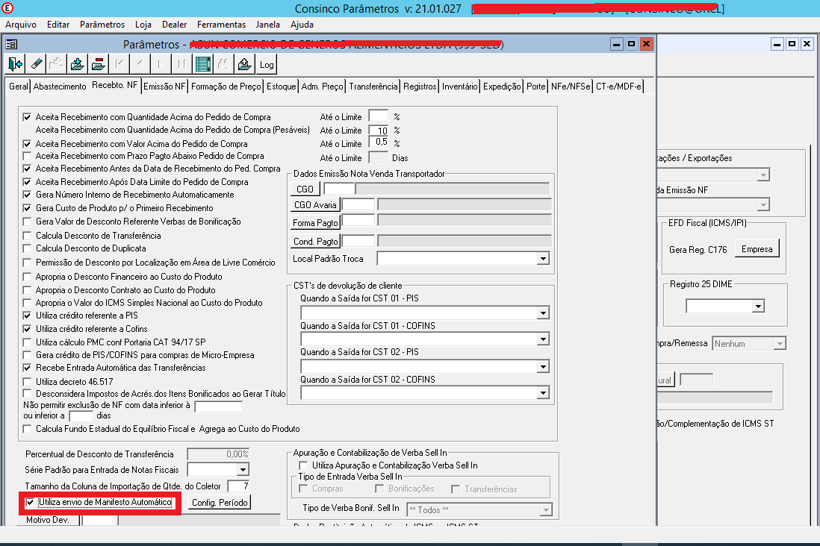
Task: Click the Empresa button for Gera Reg. C176
Action: click(757, 249)
